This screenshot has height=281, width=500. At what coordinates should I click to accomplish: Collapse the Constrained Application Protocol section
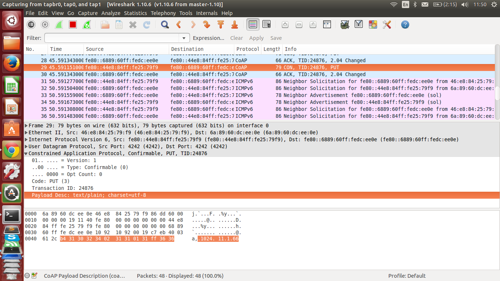(x=26, y=153)
